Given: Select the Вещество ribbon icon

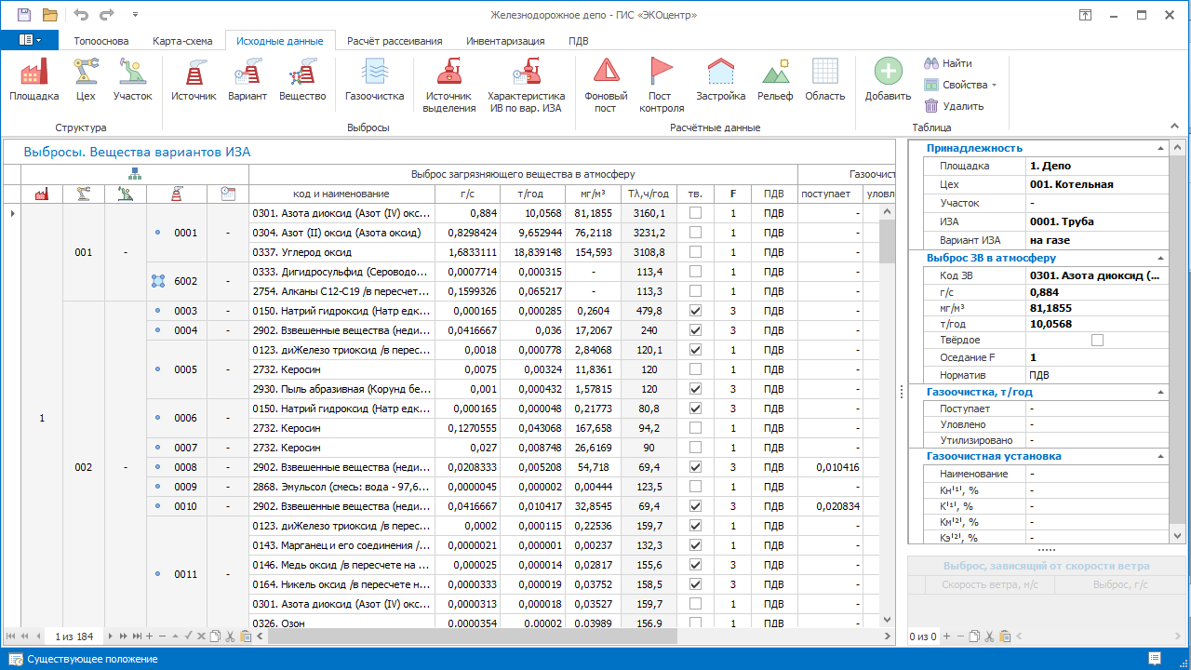Looking at the screenshot, I should [x=302, y=79].
